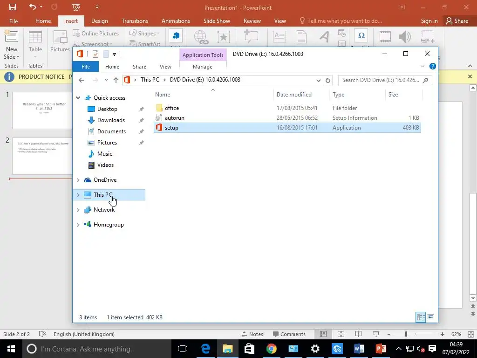Screen dimensions: 477x358
Task: Click the New Slide button
Action: pos(11,45)
